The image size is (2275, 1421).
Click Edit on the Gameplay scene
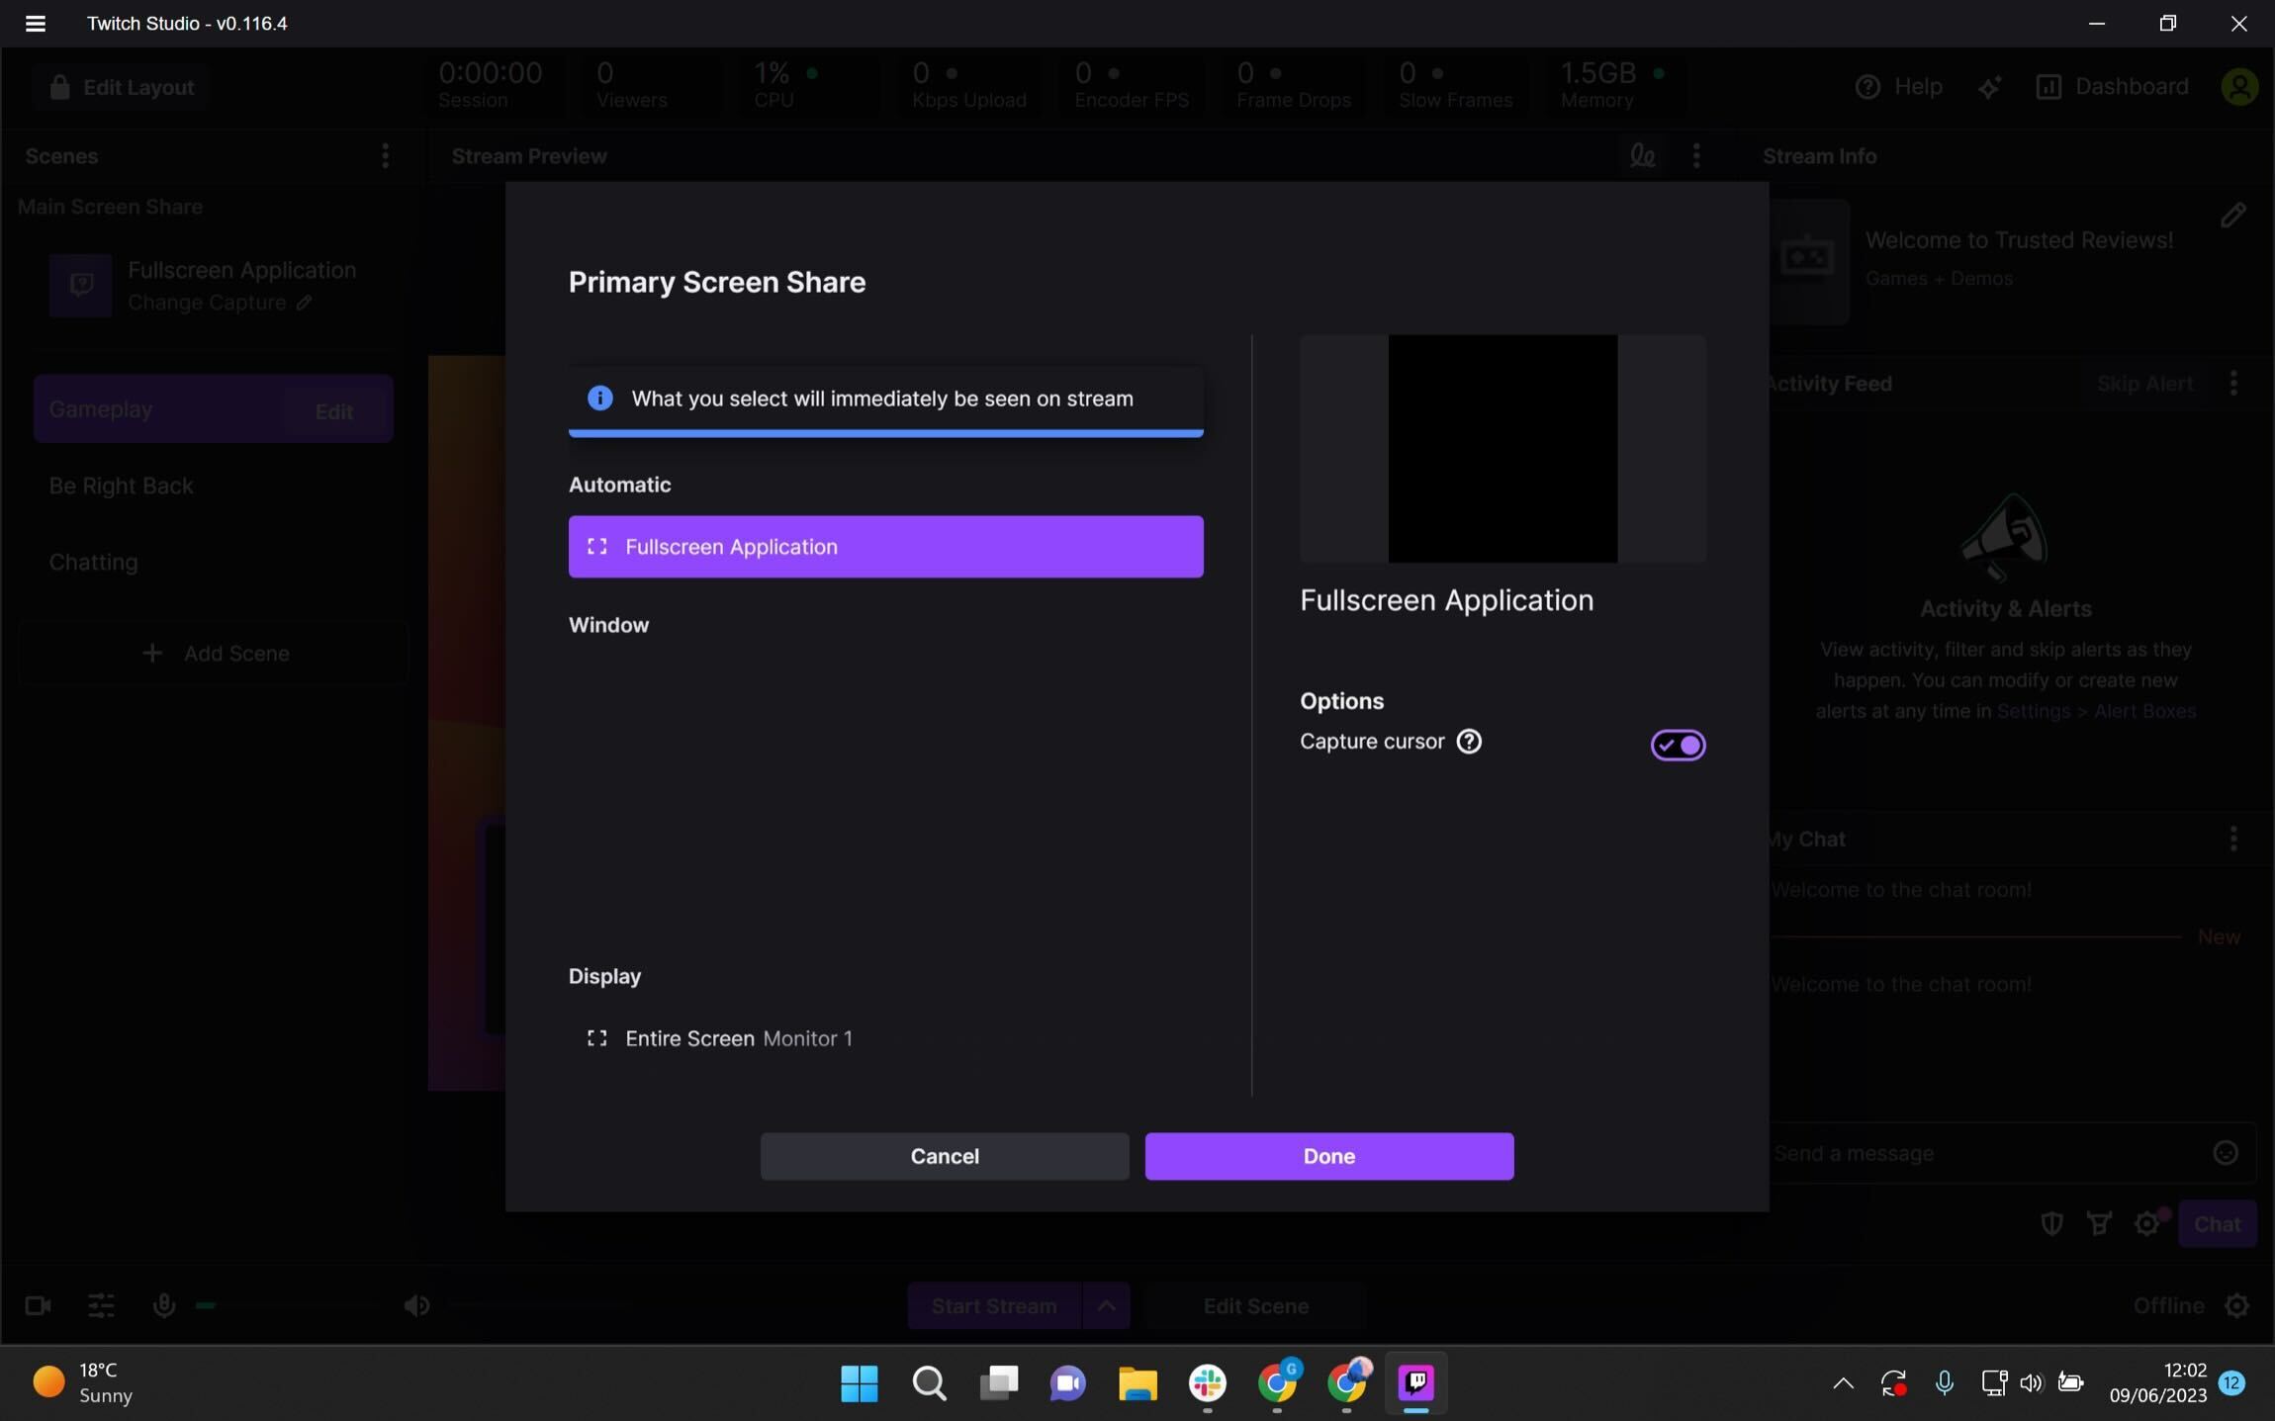(x=334, y=411)
